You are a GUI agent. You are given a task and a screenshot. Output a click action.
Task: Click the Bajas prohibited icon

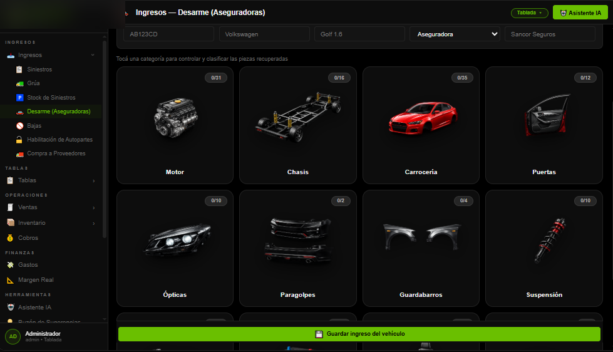(x=19, y=126)
